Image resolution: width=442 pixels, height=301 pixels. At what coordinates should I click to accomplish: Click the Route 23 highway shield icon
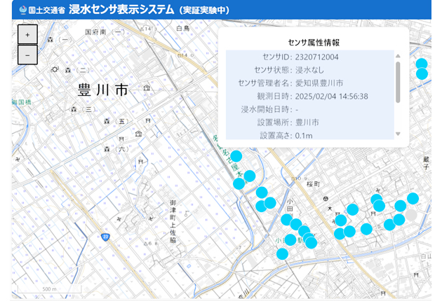click(x=105, y=237)
